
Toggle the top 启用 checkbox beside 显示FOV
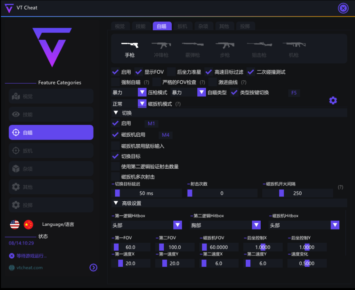tap(115, 72)
